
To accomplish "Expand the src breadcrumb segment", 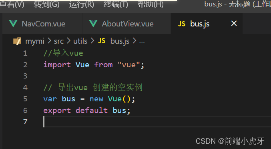I will tap(59, 41).
